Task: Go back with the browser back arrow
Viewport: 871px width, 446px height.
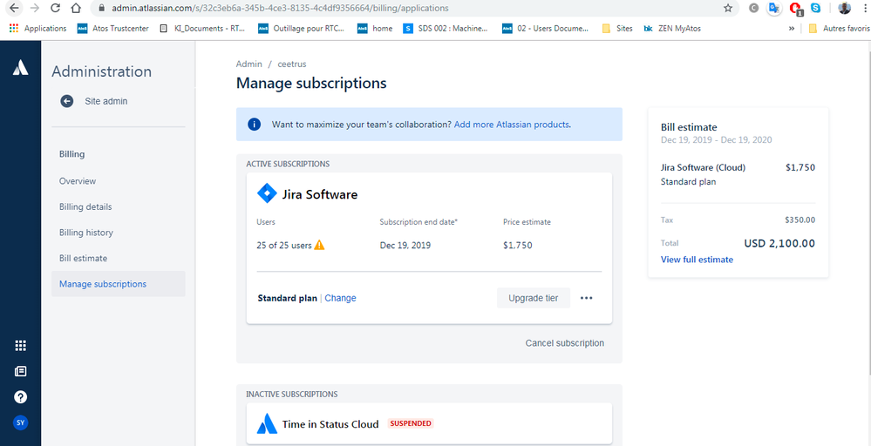Action: pos(14,9)
